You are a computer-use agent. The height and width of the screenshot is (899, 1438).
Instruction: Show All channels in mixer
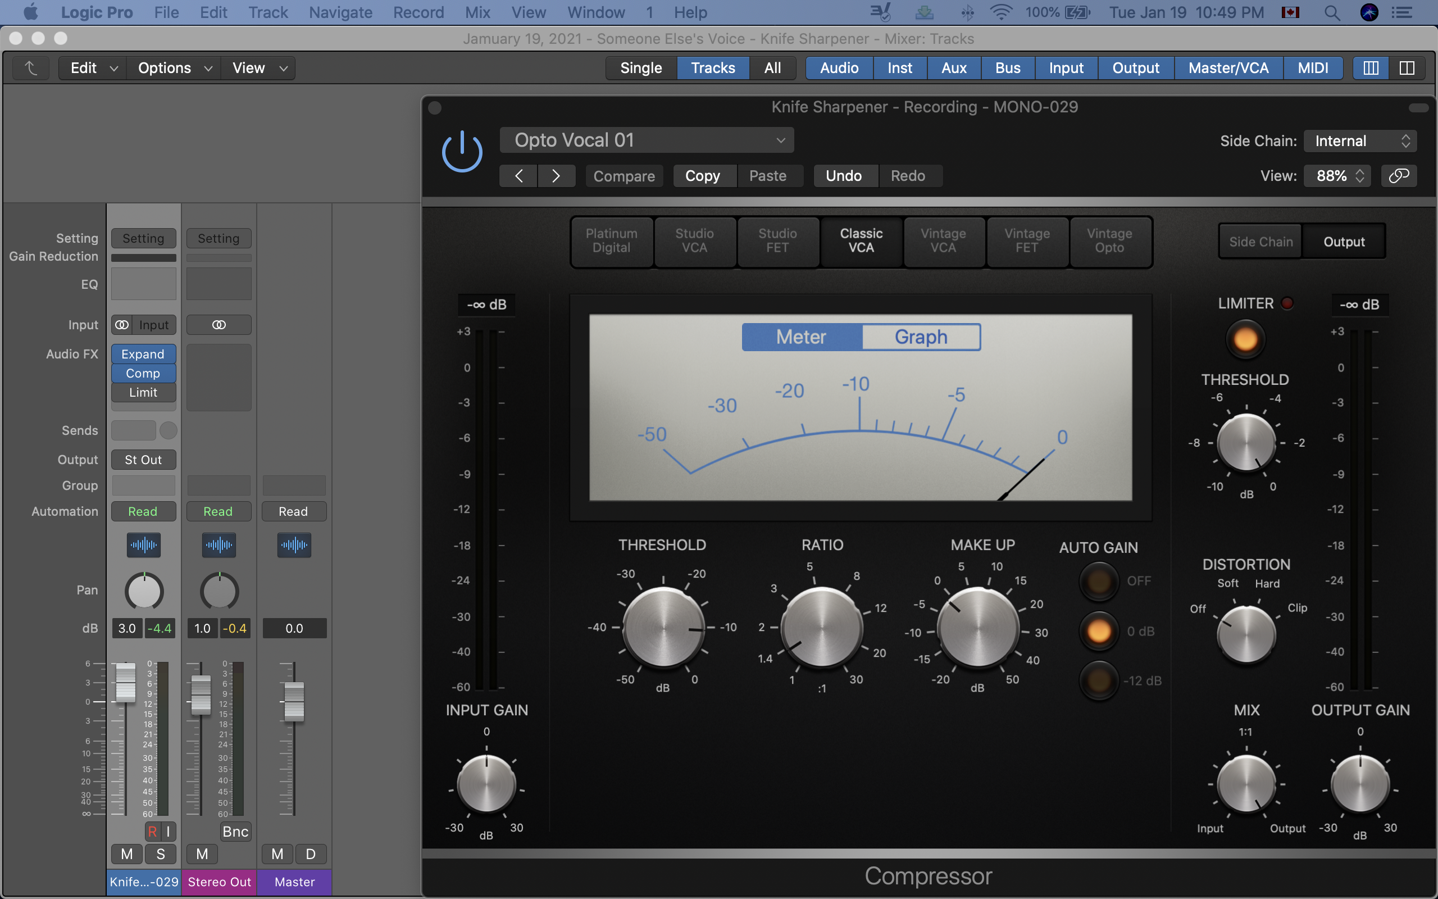click(772, 68)
